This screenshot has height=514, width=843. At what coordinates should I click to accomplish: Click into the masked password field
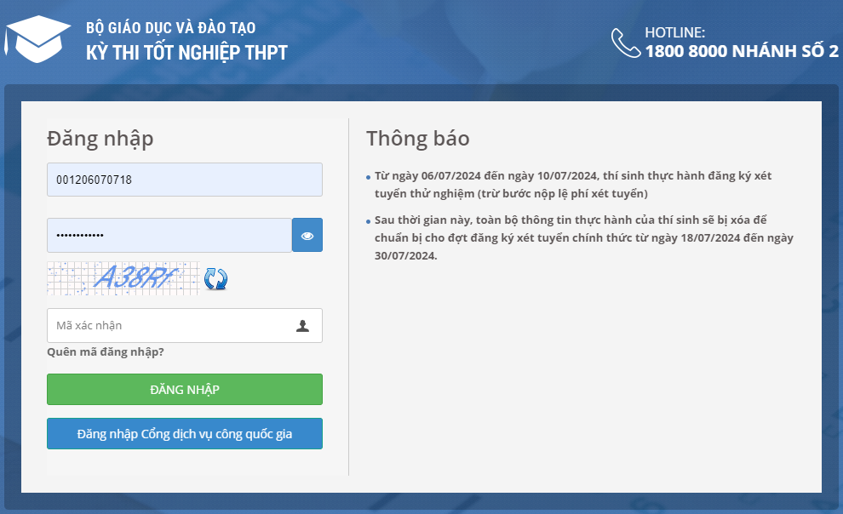169,235
